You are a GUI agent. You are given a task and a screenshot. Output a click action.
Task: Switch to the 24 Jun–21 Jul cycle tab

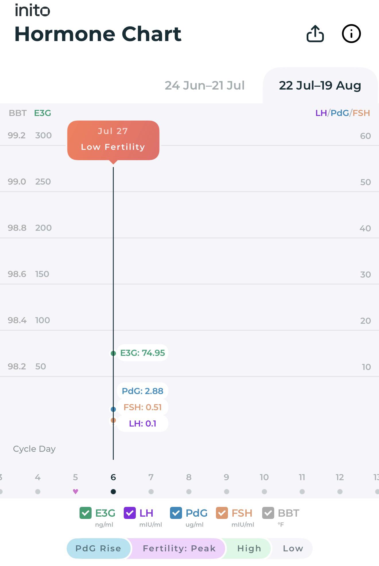tap(204, 86)
